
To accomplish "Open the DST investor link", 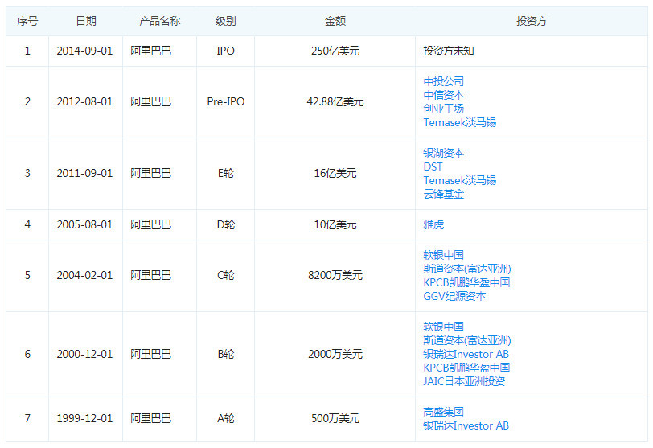I will click(433, 166).
